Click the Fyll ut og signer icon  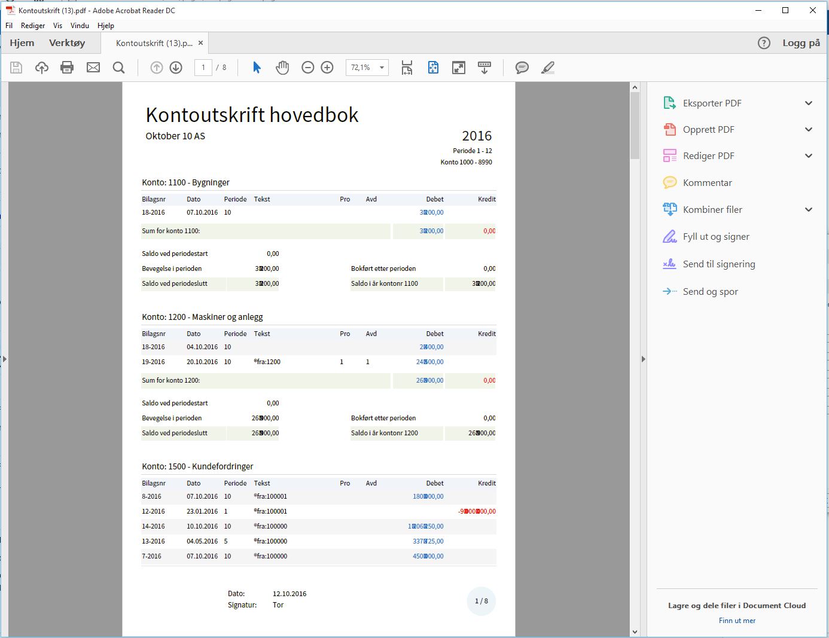pos(670,236)
